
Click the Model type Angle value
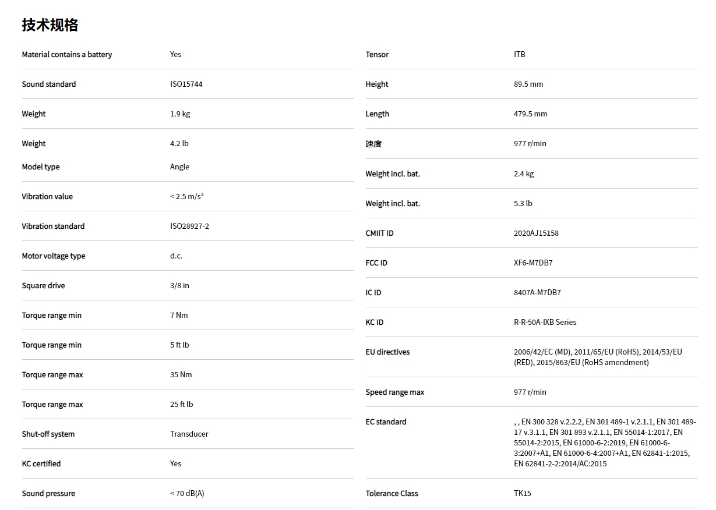[x=179, y=167]
